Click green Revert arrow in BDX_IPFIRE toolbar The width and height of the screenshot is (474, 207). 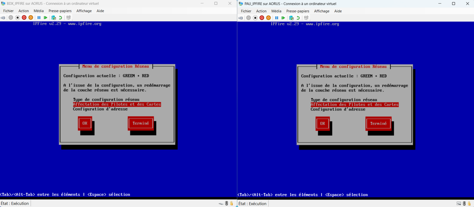pyautogui.click(x=60, y=18)
